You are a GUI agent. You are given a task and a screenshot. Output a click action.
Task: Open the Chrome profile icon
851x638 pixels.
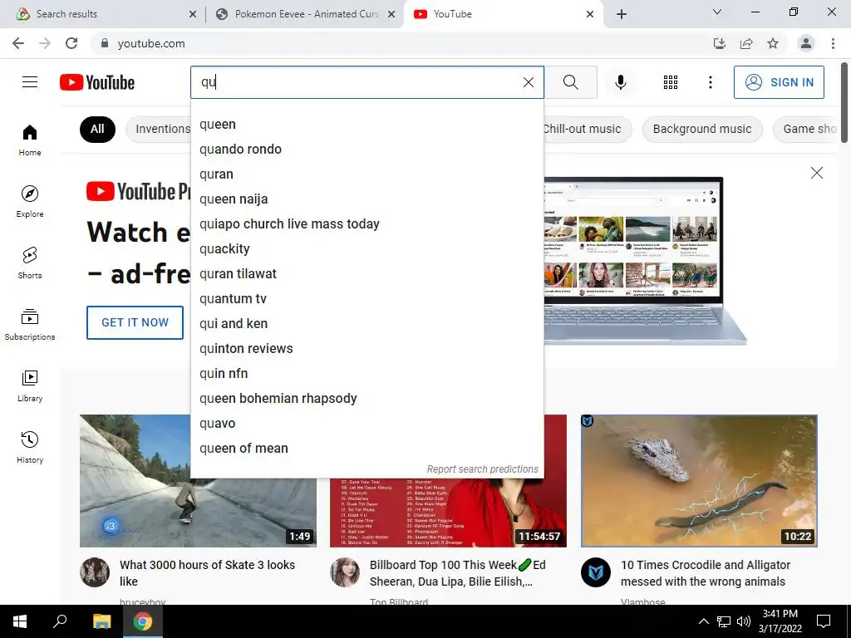pos(806,43)
